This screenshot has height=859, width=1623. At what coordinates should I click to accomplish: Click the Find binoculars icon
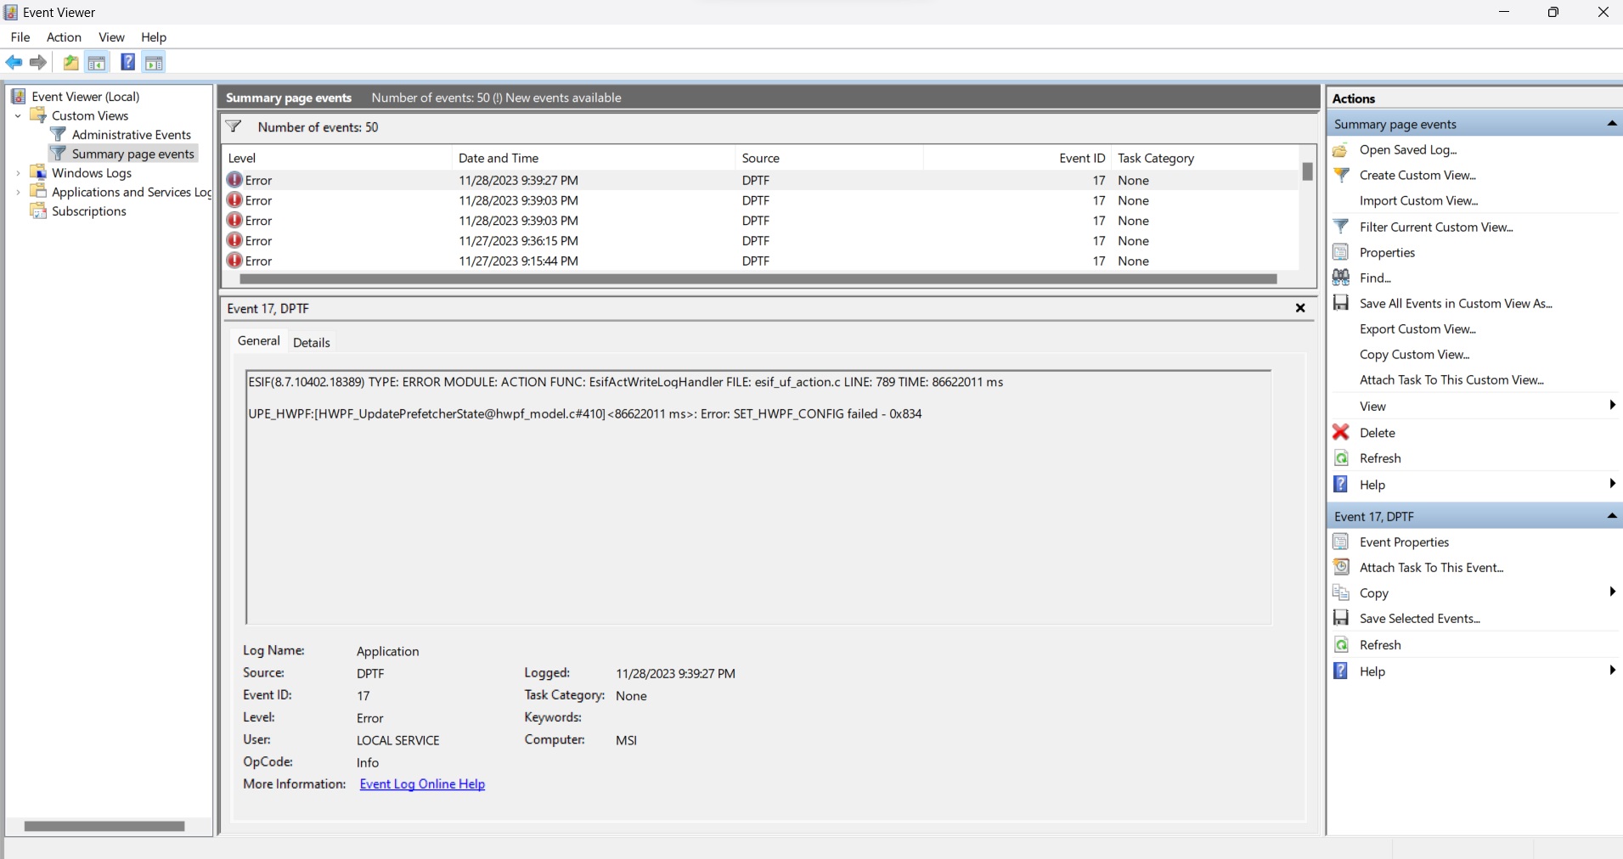click(1342, 278)
